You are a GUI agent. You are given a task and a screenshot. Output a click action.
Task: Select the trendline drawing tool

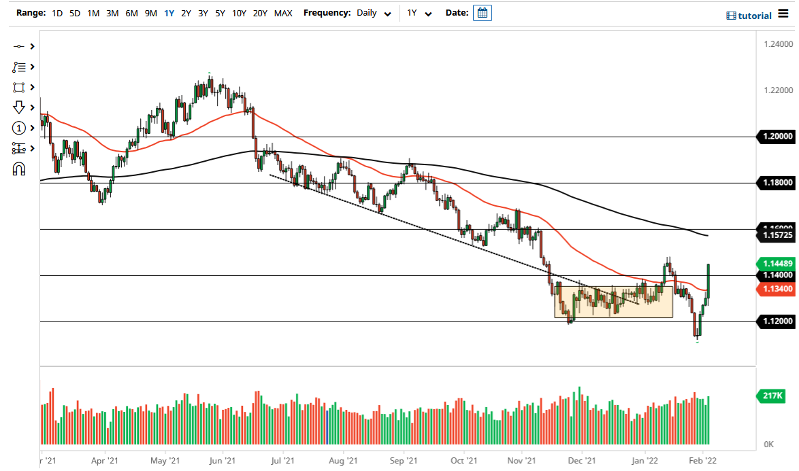(18, 46)
